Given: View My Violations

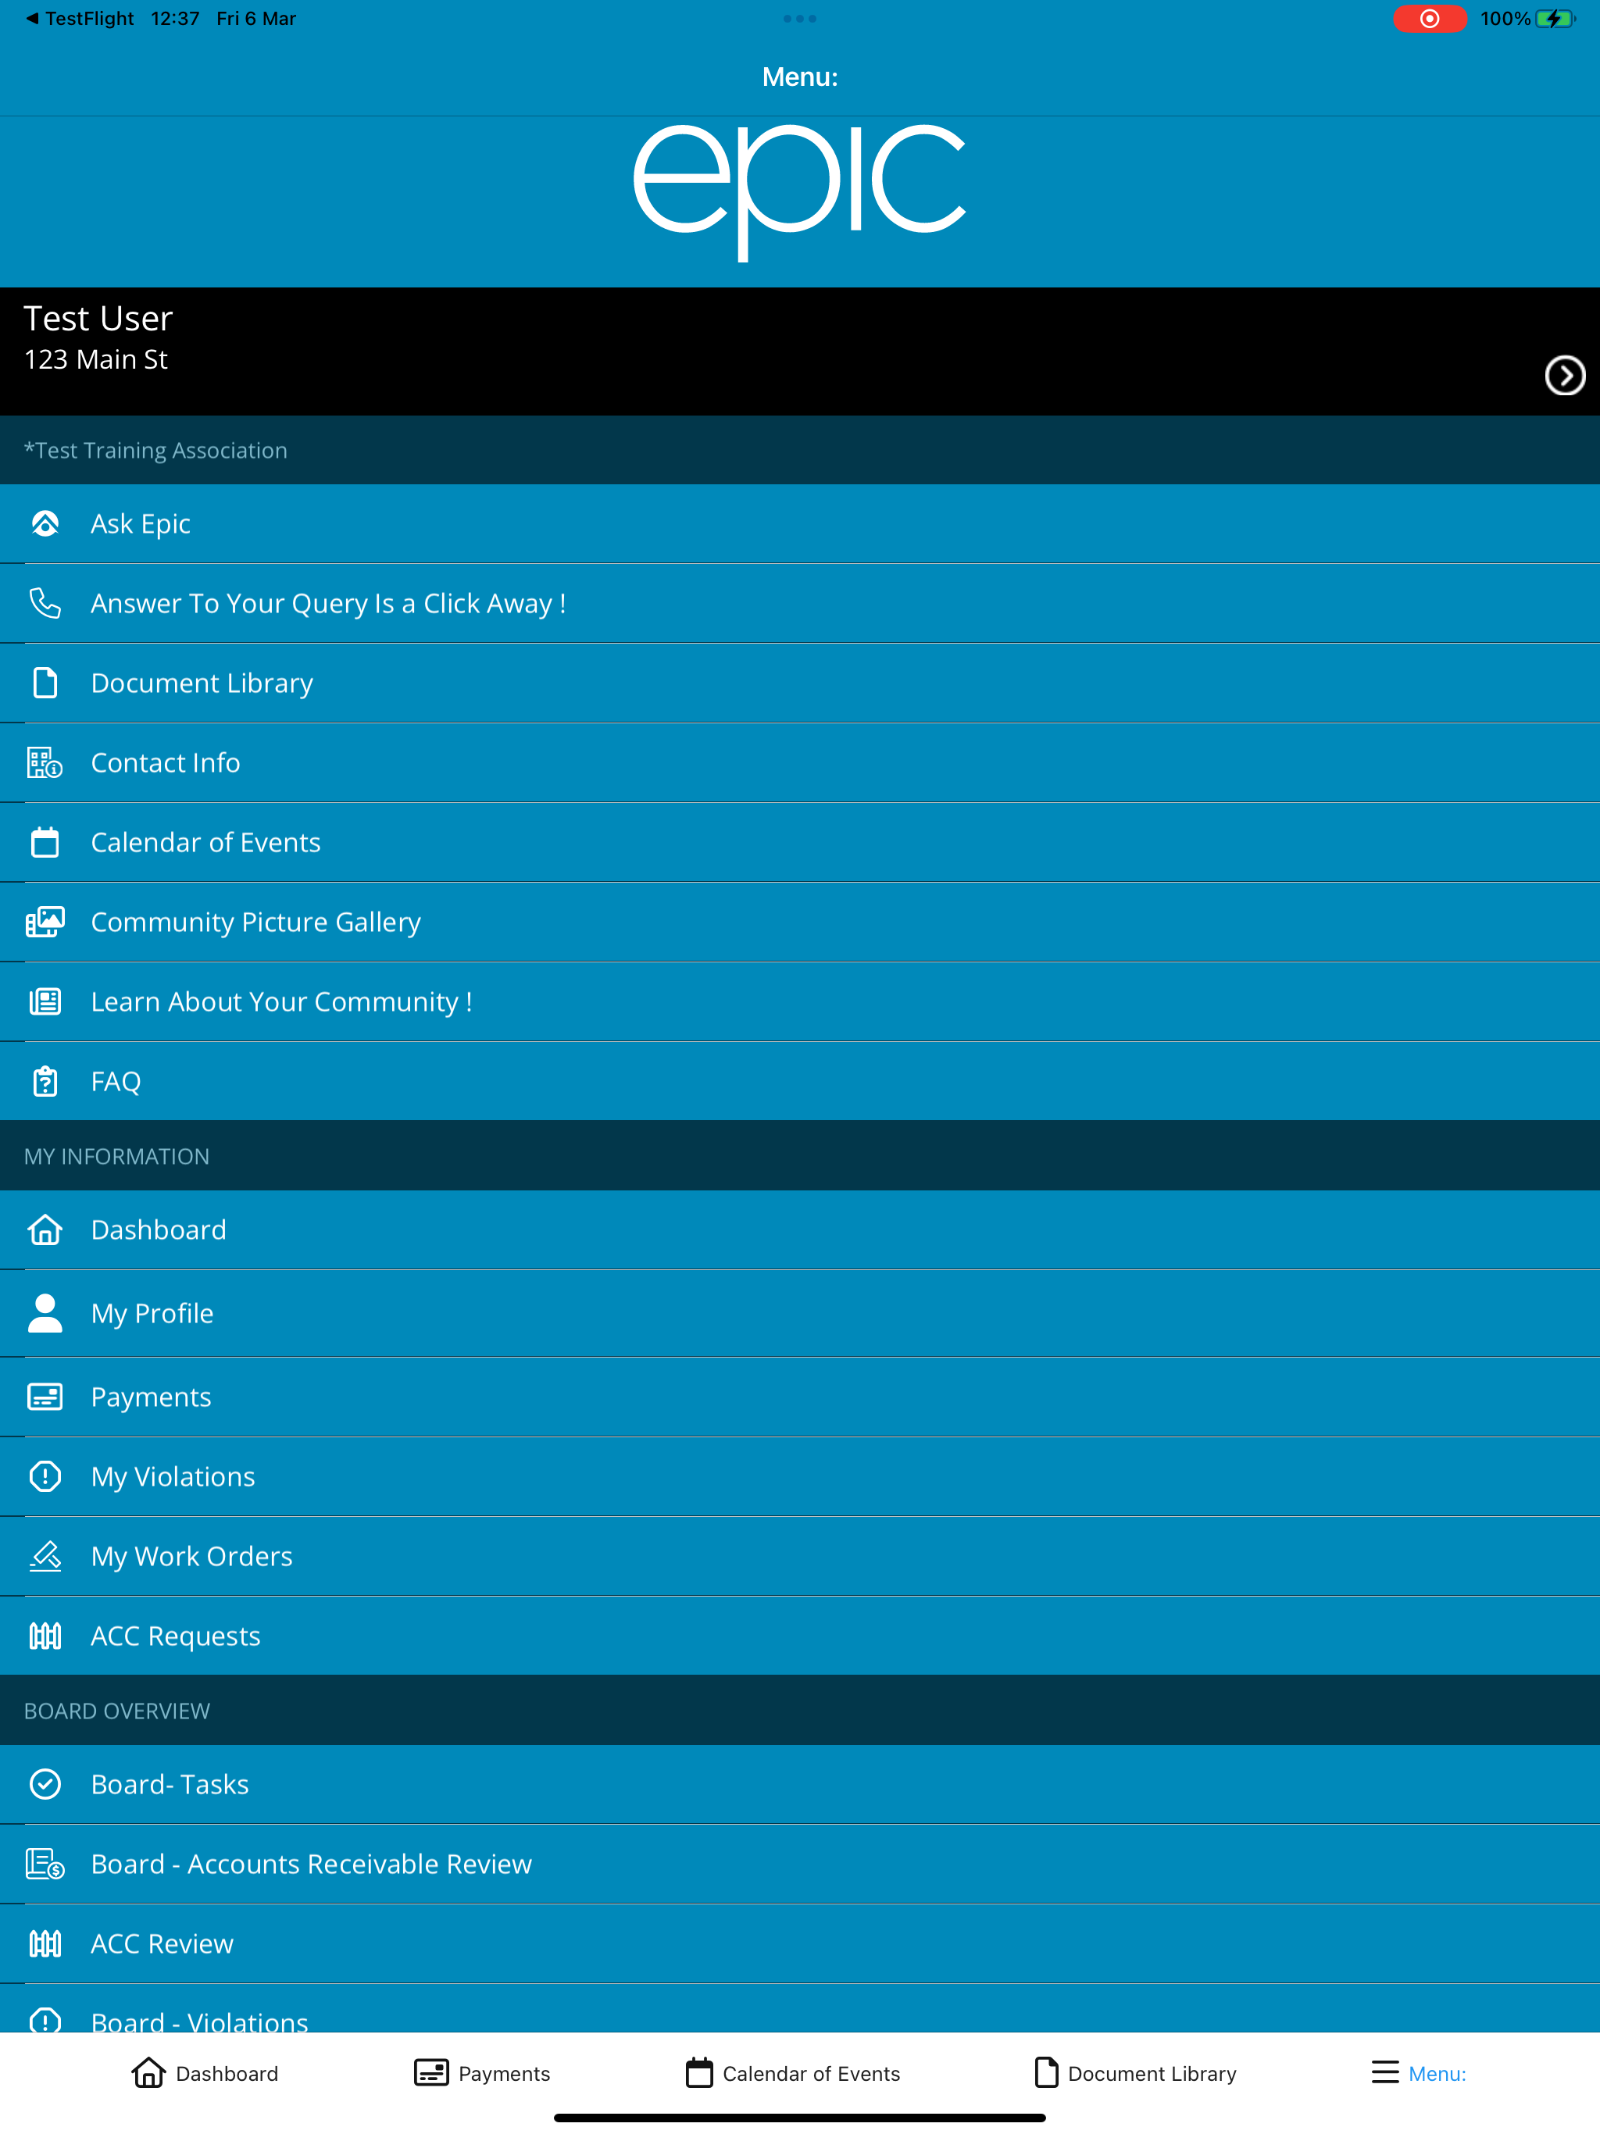Looking at the screenshot, I should tap(800, 1476).
